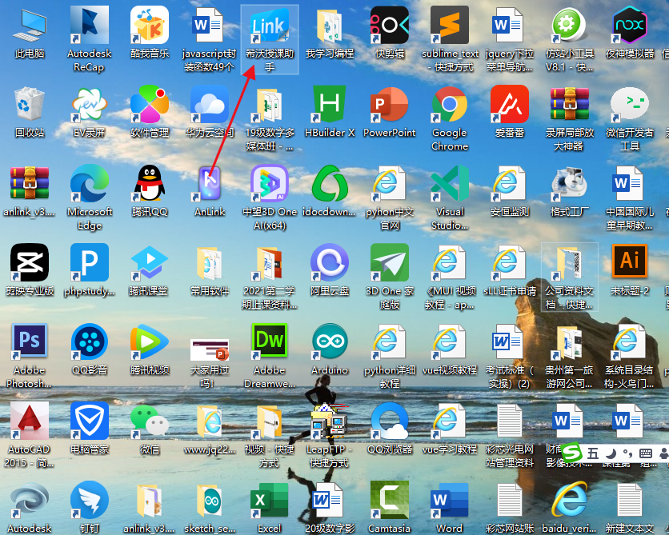Click the LeapFTP shortcut icon
Screen dimensions: 669x535
pyautogui.click(x=330, y=421)
